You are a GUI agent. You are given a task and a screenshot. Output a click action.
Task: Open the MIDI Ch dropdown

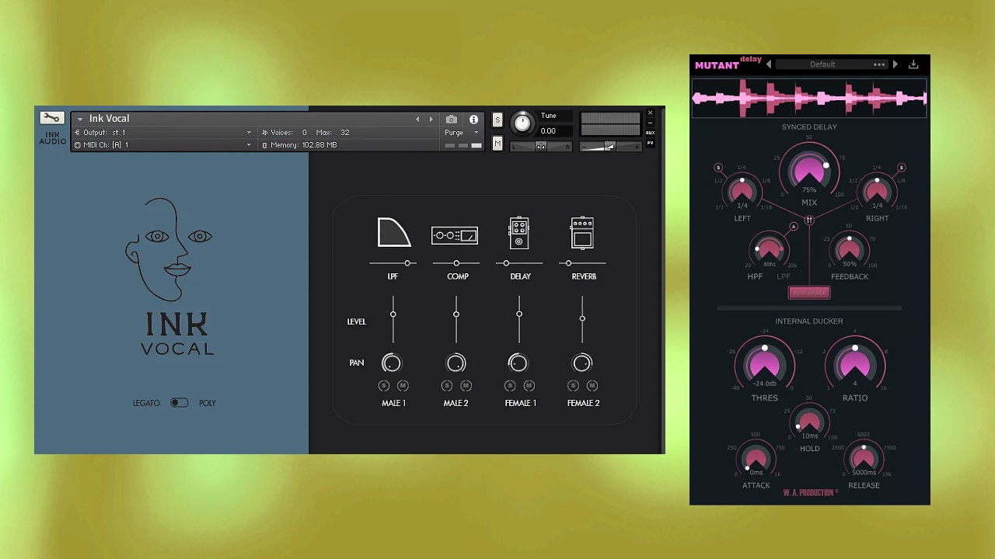point(163,145)
